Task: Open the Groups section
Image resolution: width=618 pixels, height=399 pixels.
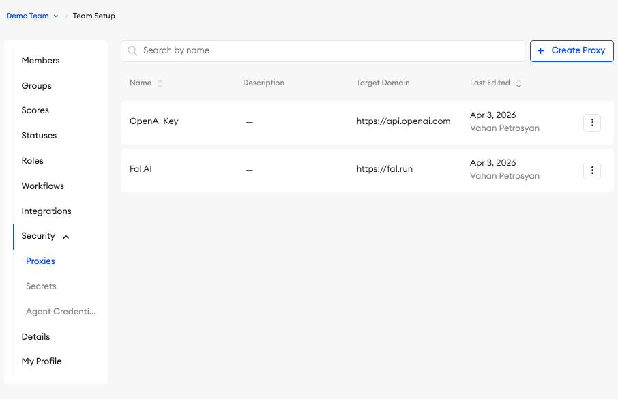Action: 37,85
